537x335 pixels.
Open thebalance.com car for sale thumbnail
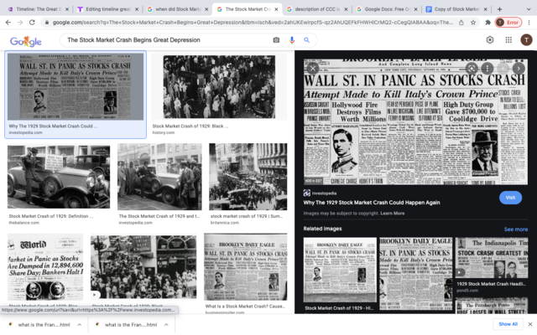59,177
